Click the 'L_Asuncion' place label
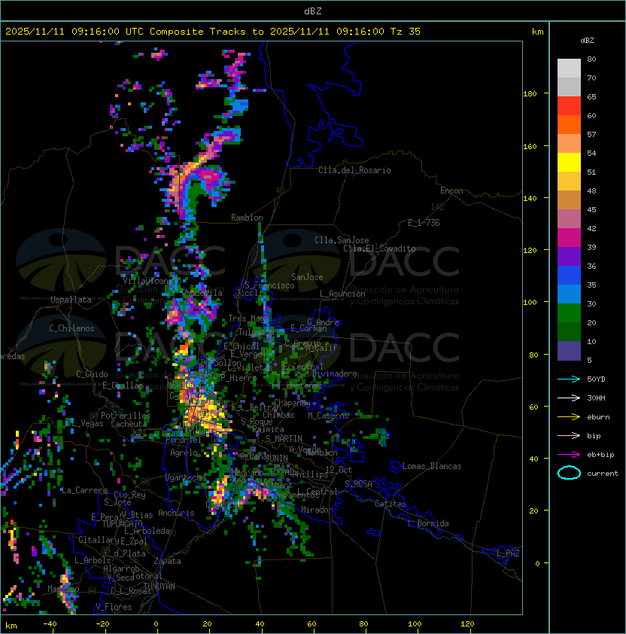The height and width of the screenshot is (634, 626). 342,294
